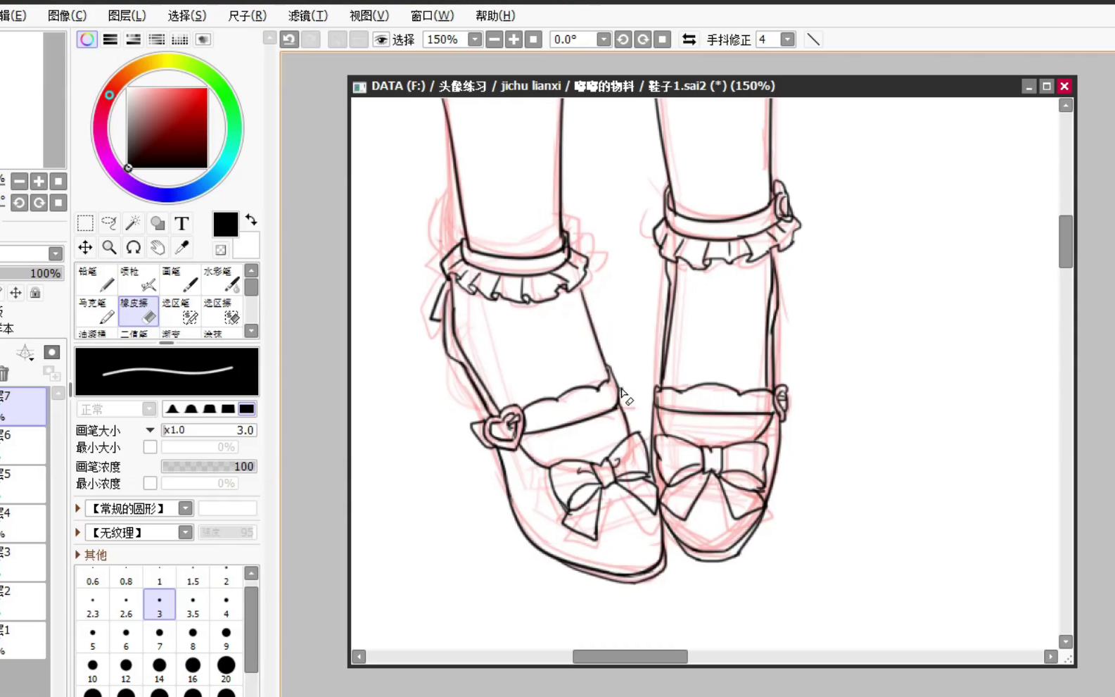
Task: Expand the brush shape settings triangle
Action: point(78,508)
